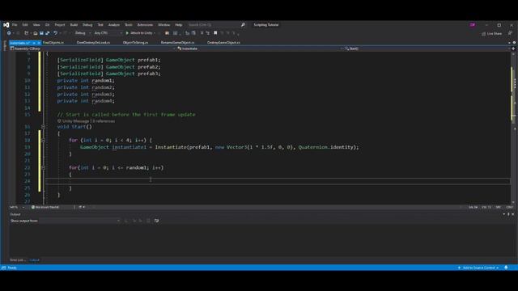Click the Undo icon in toolbar
The height and width of the screenshot is (291, 518).
(56, 33)
